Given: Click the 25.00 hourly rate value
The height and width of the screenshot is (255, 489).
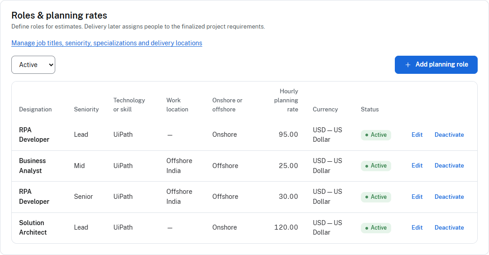Looking at the screenshot, I should (288, 166).
